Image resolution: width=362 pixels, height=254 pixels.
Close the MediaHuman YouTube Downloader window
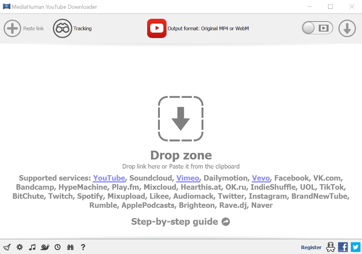click(352, 6)
